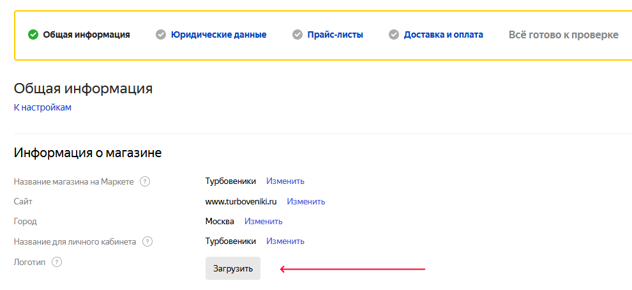Open help icon for Название для личного кабинета

click(147, 242)
